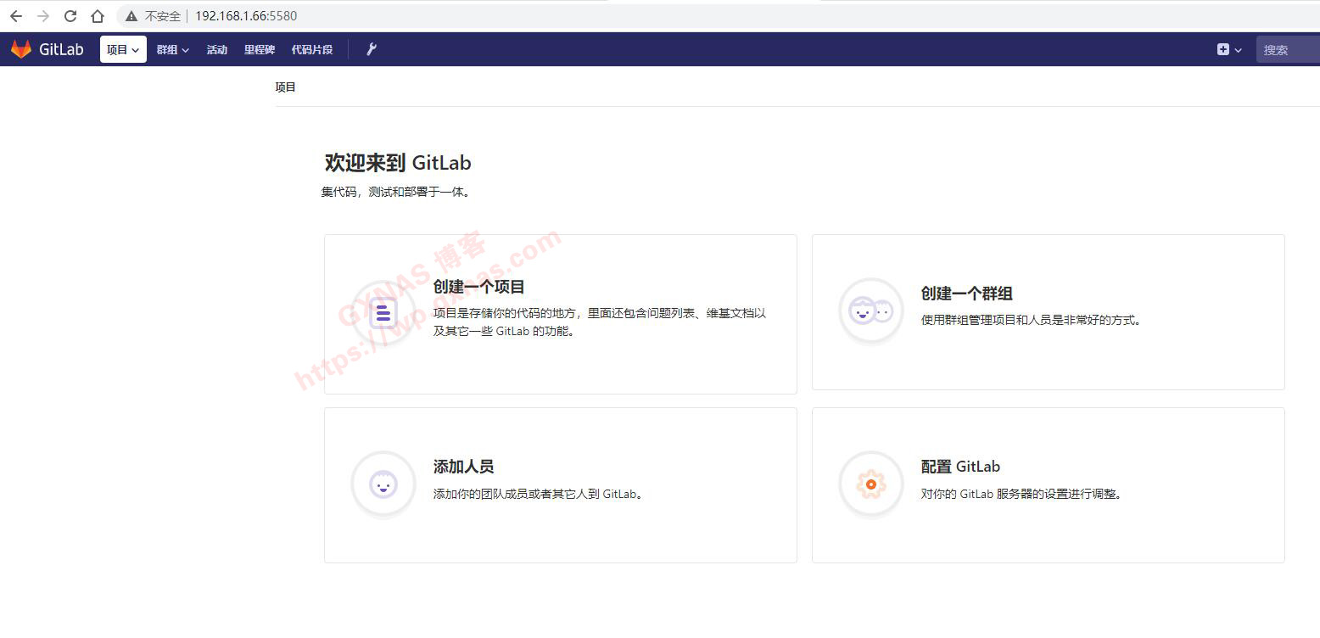Expand the 项目 dropdown in navbar
Image resolution: width=1320 pixels, height=638 pixels.
[123, 49]
